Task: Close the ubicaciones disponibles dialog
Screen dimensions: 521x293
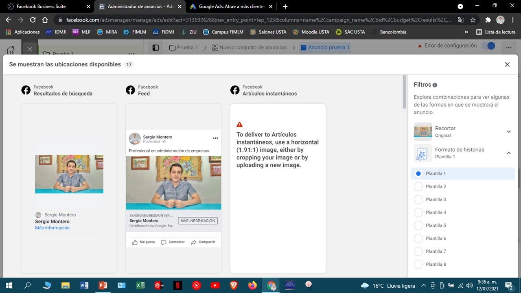Action: (x=507, y=64)
